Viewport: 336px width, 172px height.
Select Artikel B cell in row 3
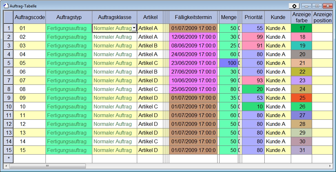tap(150, 46)
